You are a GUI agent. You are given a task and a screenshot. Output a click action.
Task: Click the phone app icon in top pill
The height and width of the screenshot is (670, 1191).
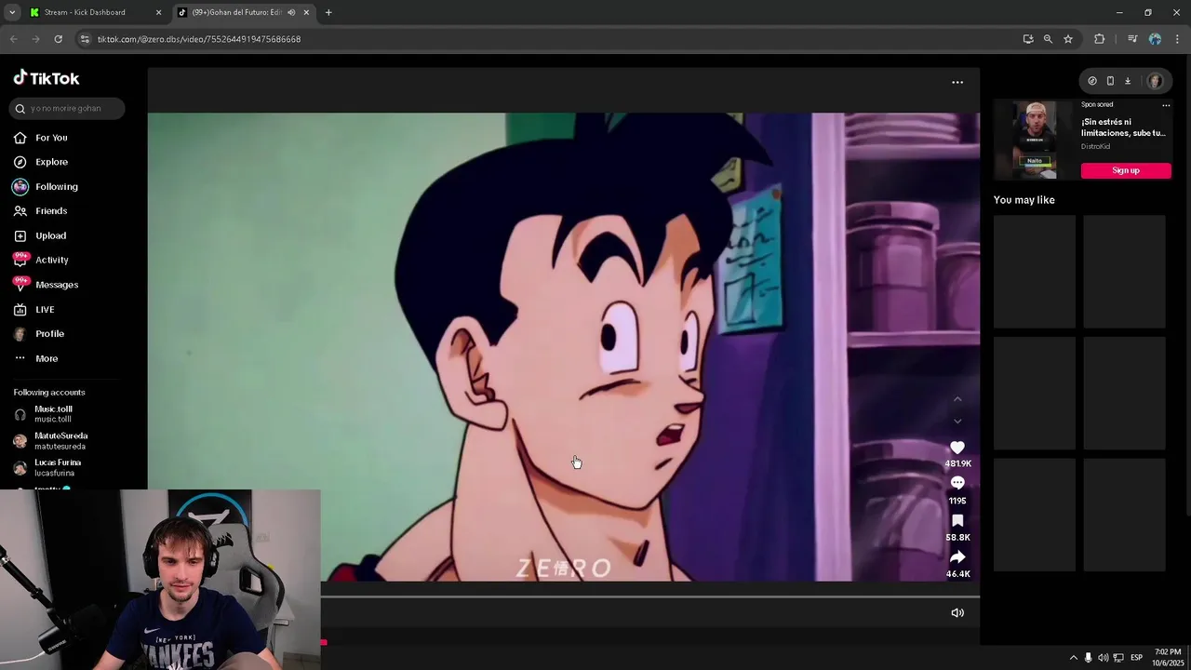[x=1110, y=81]
